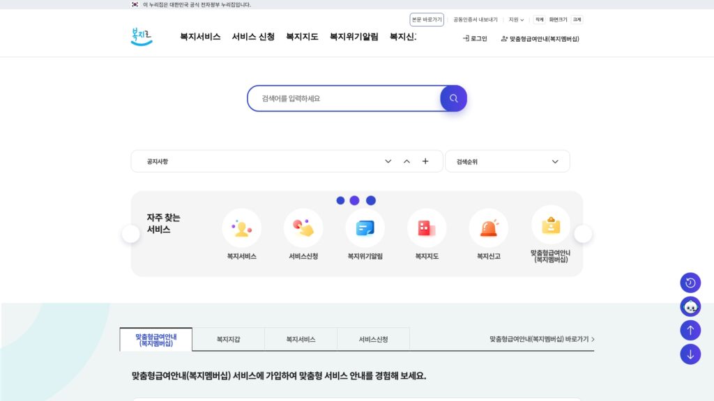Click the plus icon in the notice bar
Image resolution: width=714 pixels, height=401 pixels.
[x=425, y=162]
